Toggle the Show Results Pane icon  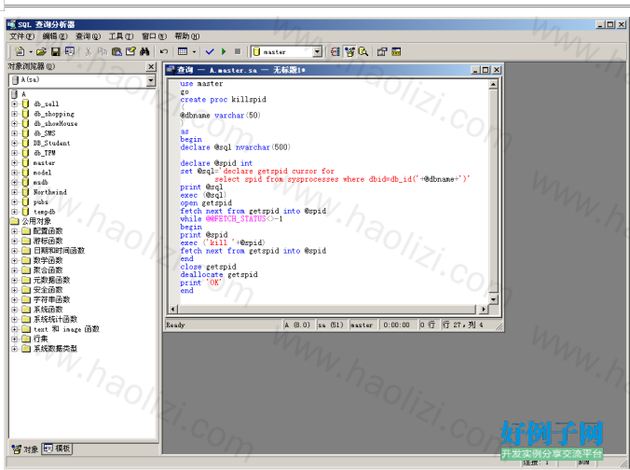396,51
